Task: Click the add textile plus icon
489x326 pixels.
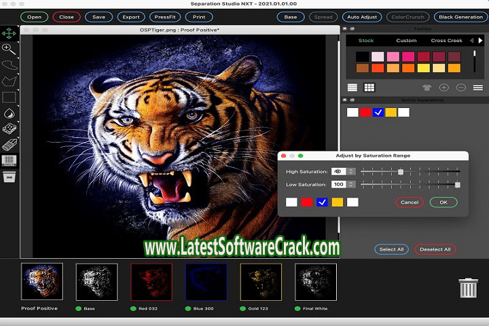Action: click(443, 88)
